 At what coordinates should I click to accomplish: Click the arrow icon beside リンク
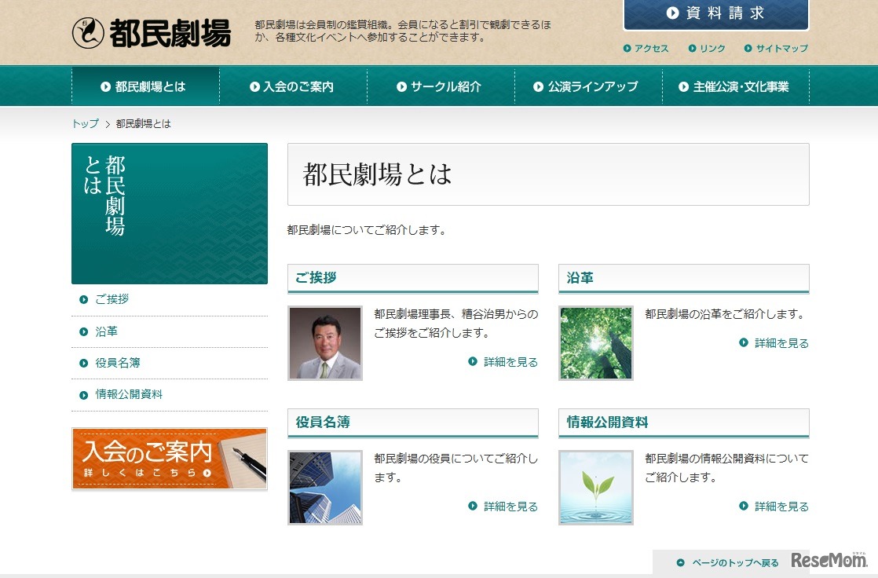(x=692, y=49)
